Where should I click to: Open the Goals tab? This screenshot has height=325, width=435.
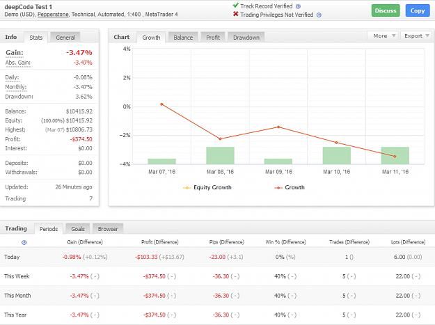point(78,229)
